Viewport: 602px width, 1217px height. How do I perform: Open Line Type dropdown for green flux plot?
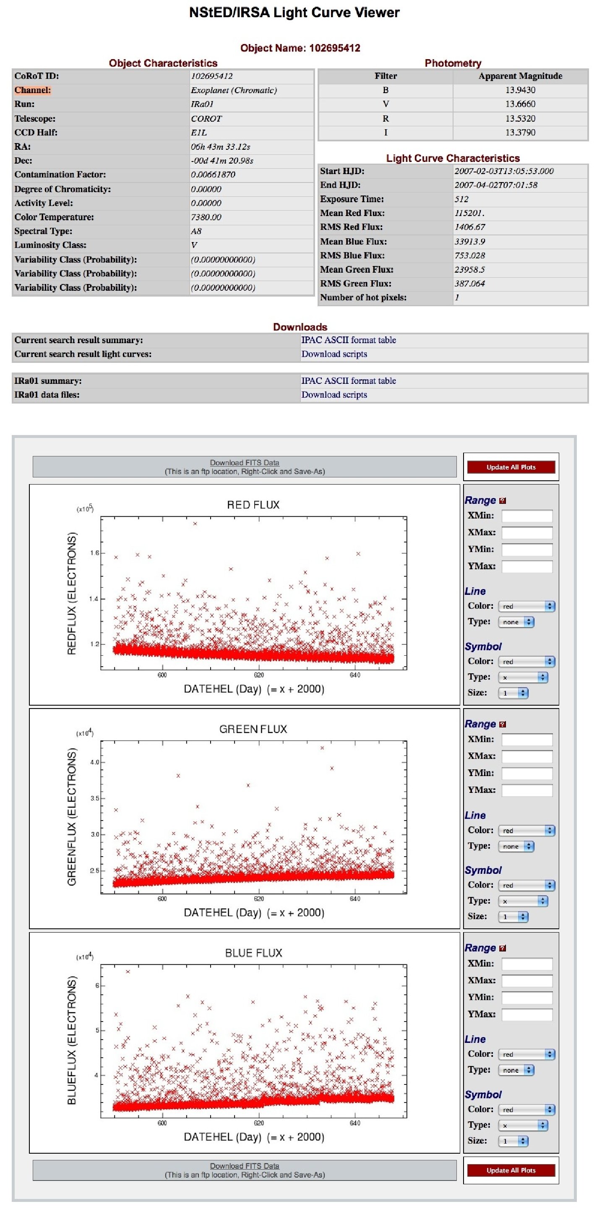(x=516, y=846)
